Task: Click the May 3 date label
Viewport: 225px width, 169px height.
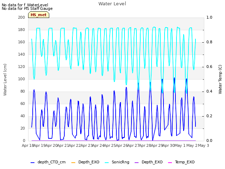Action: 204,145
